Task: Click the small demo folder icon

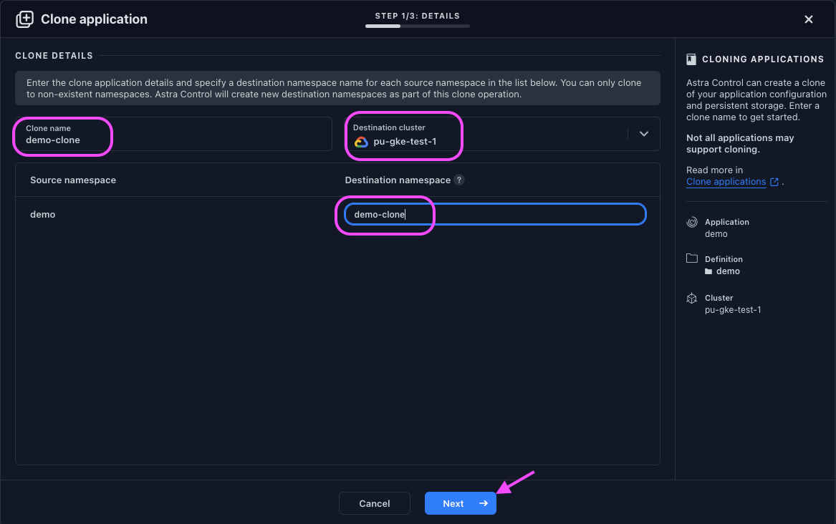Action: point(708,272)
